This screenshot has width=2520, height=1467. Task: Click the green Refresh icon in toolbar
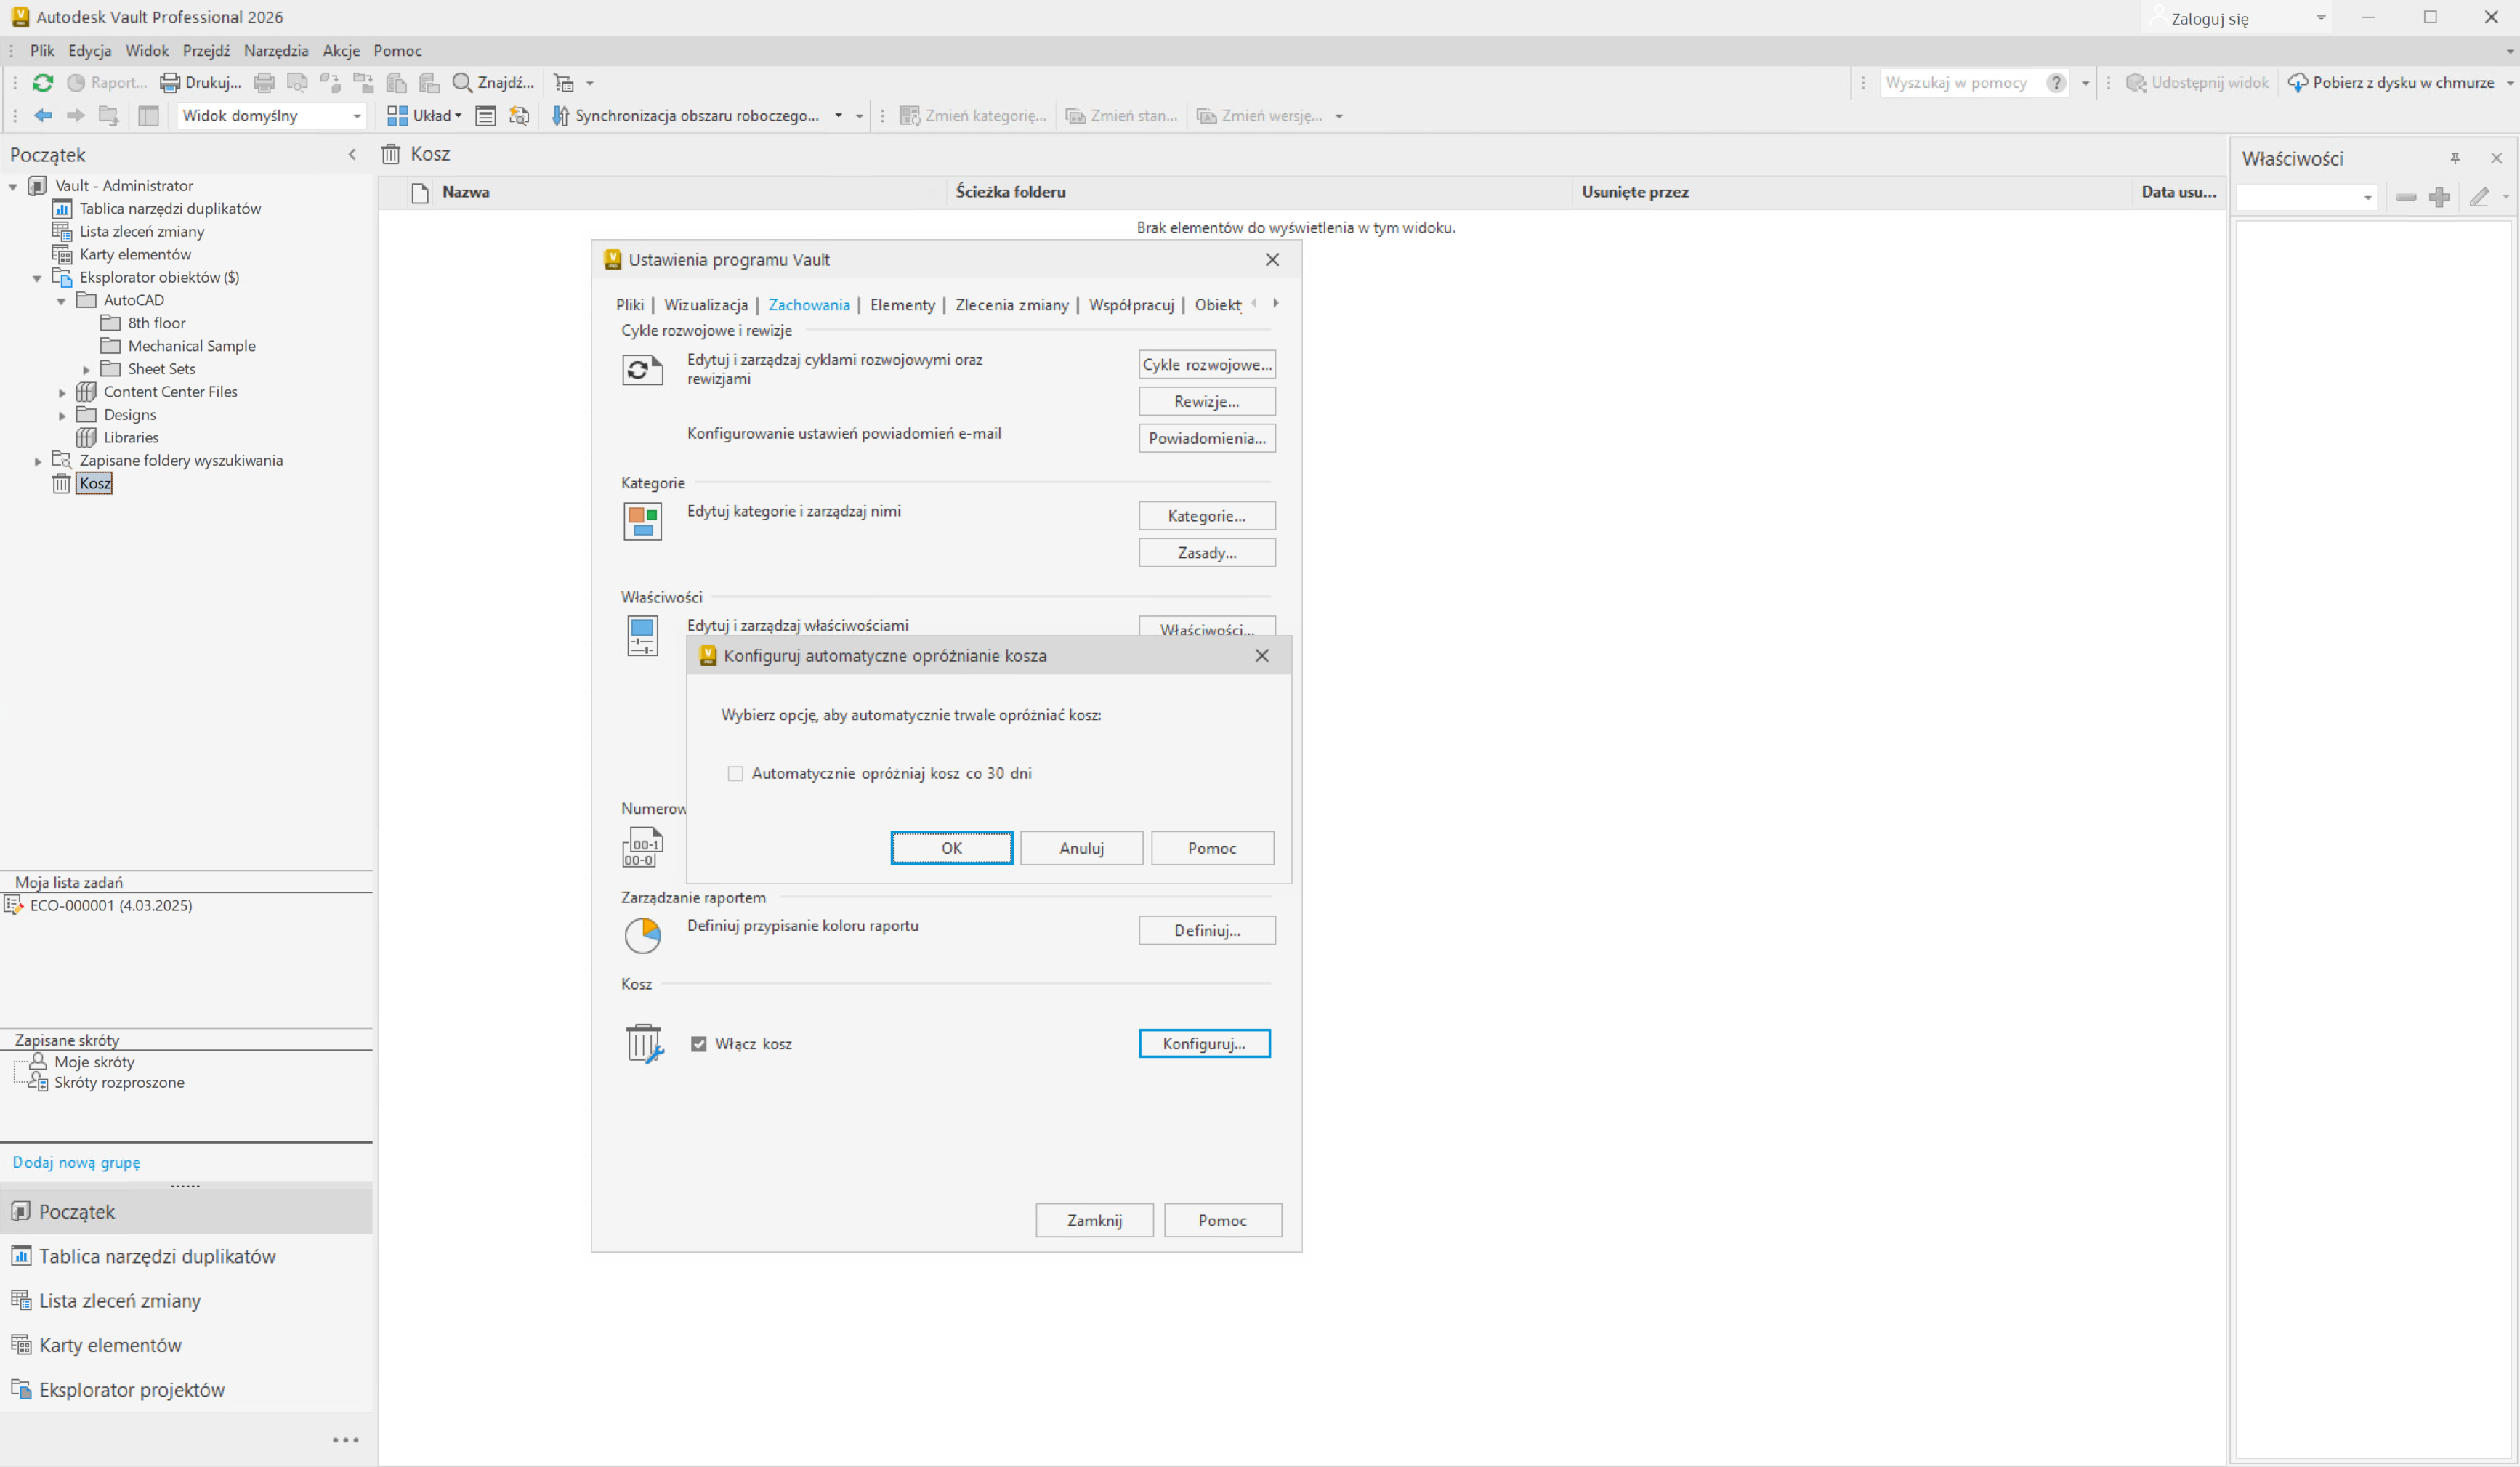tap(43, 83)
